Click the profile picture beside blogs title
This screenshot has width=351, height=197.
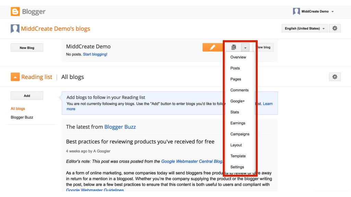click(15, 29)
